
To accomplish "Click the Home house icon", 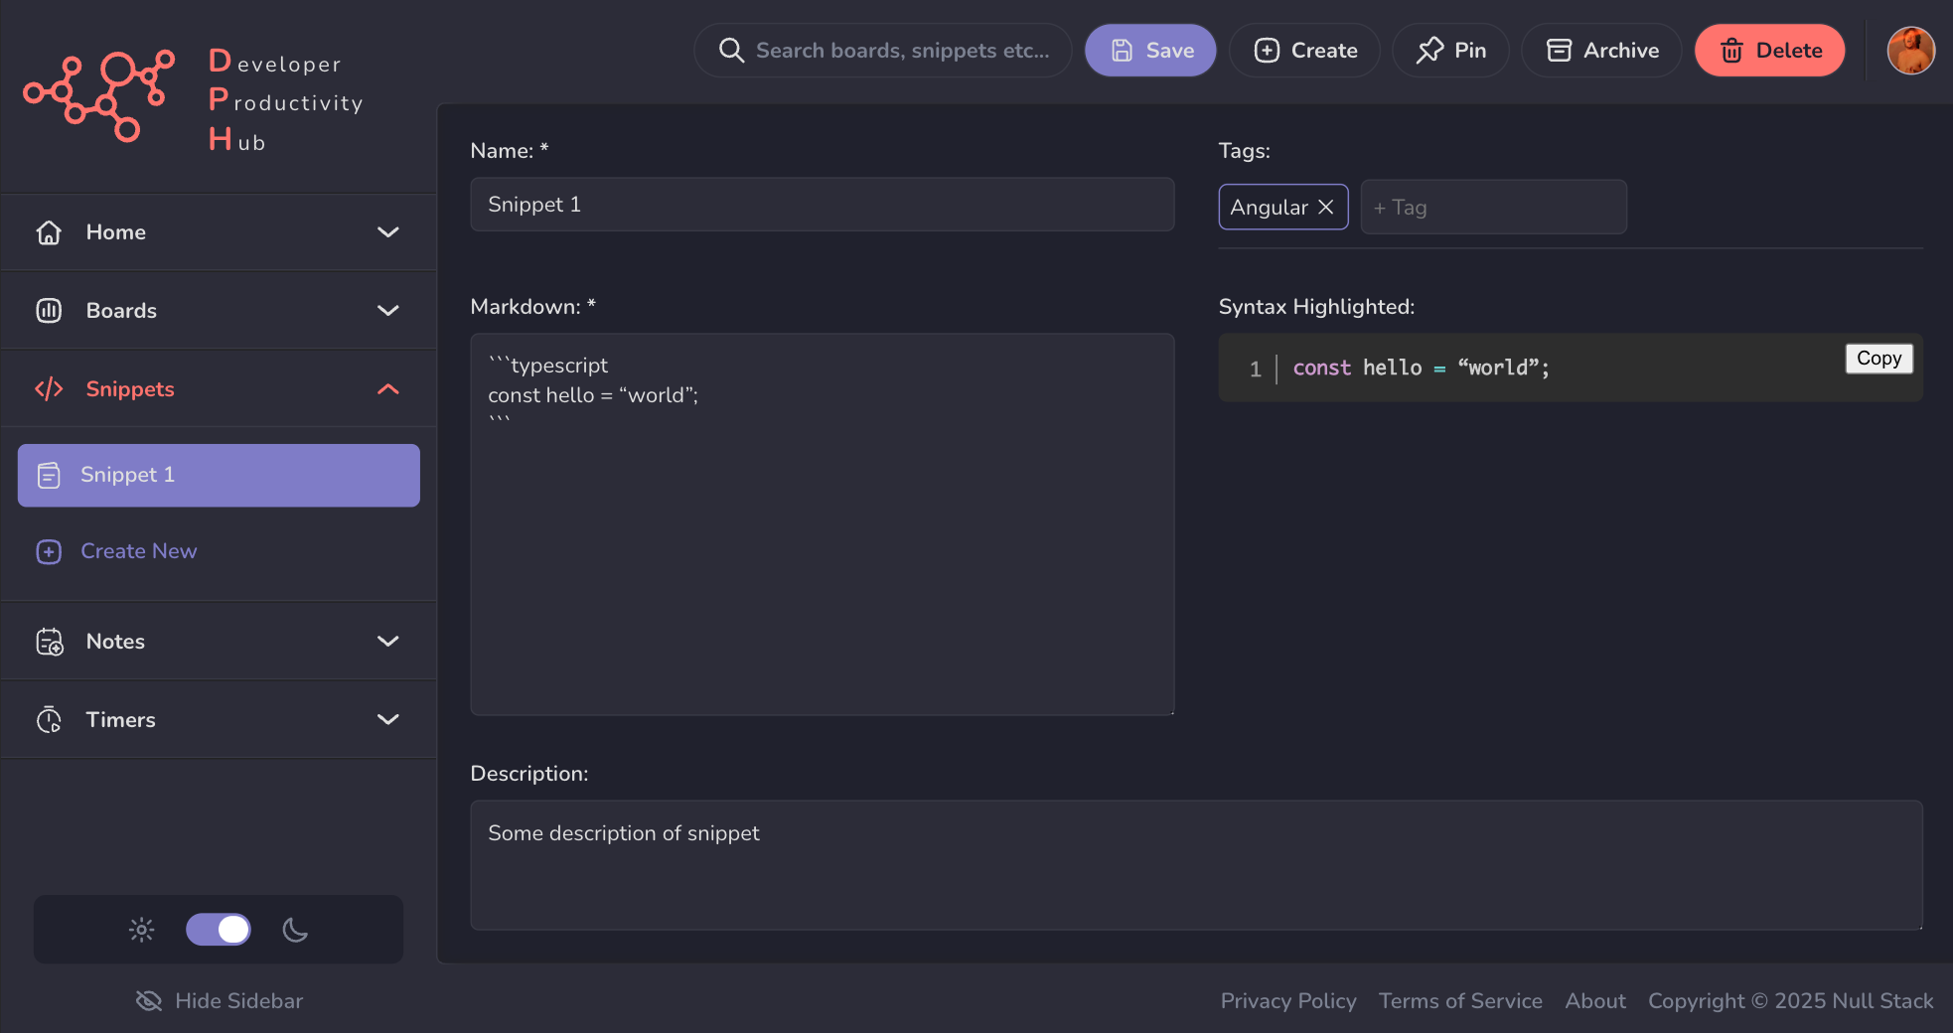I will tap(49, 231).
